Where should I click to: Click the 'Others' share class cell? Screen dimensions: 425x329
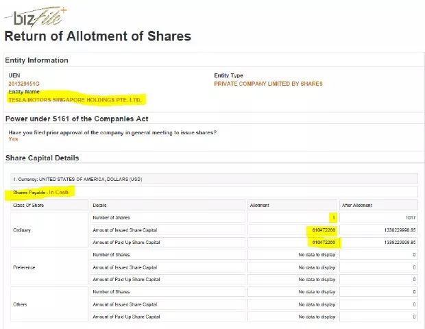pyautogui.click(x=49, y=304)
